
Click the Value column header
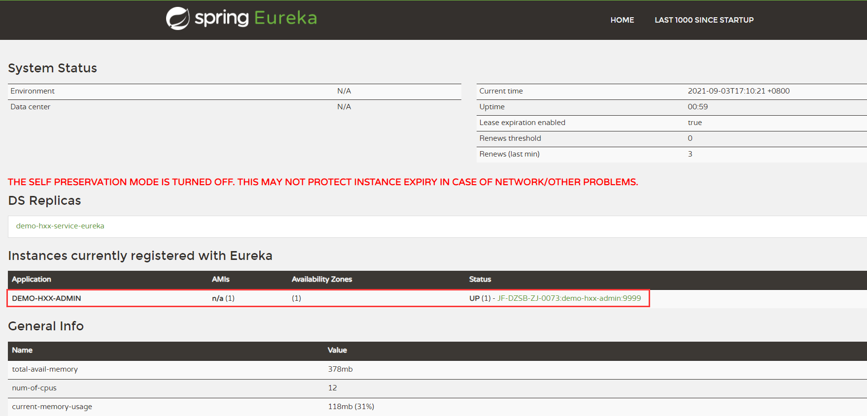(x=338, y=350)
